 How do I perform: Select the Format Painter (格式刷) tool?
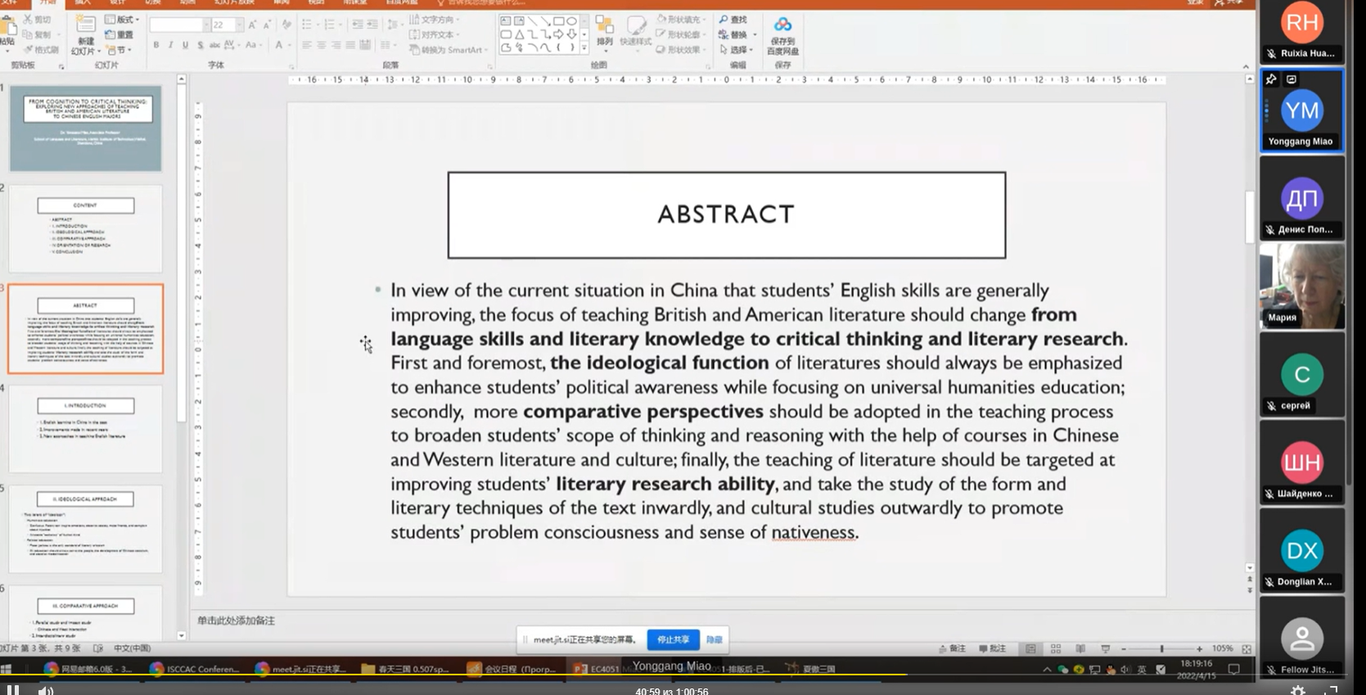(28, 49)
